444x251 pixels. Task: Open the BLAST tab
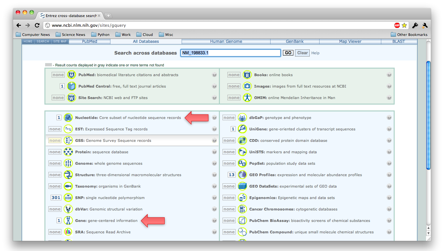coord(399,42)
